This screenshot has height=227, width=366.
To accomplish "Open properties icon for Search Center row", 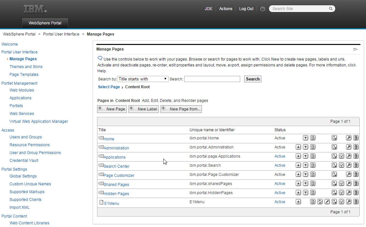I will [x=312, y=165].
